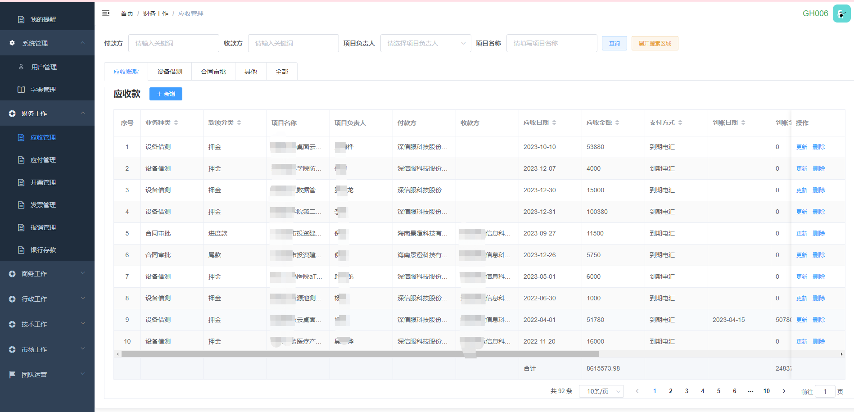Image resolution: width=854 pixels, height=412 pixels.
Task: Open the 10条/页 page size dropdown
Action: point(601,391)
